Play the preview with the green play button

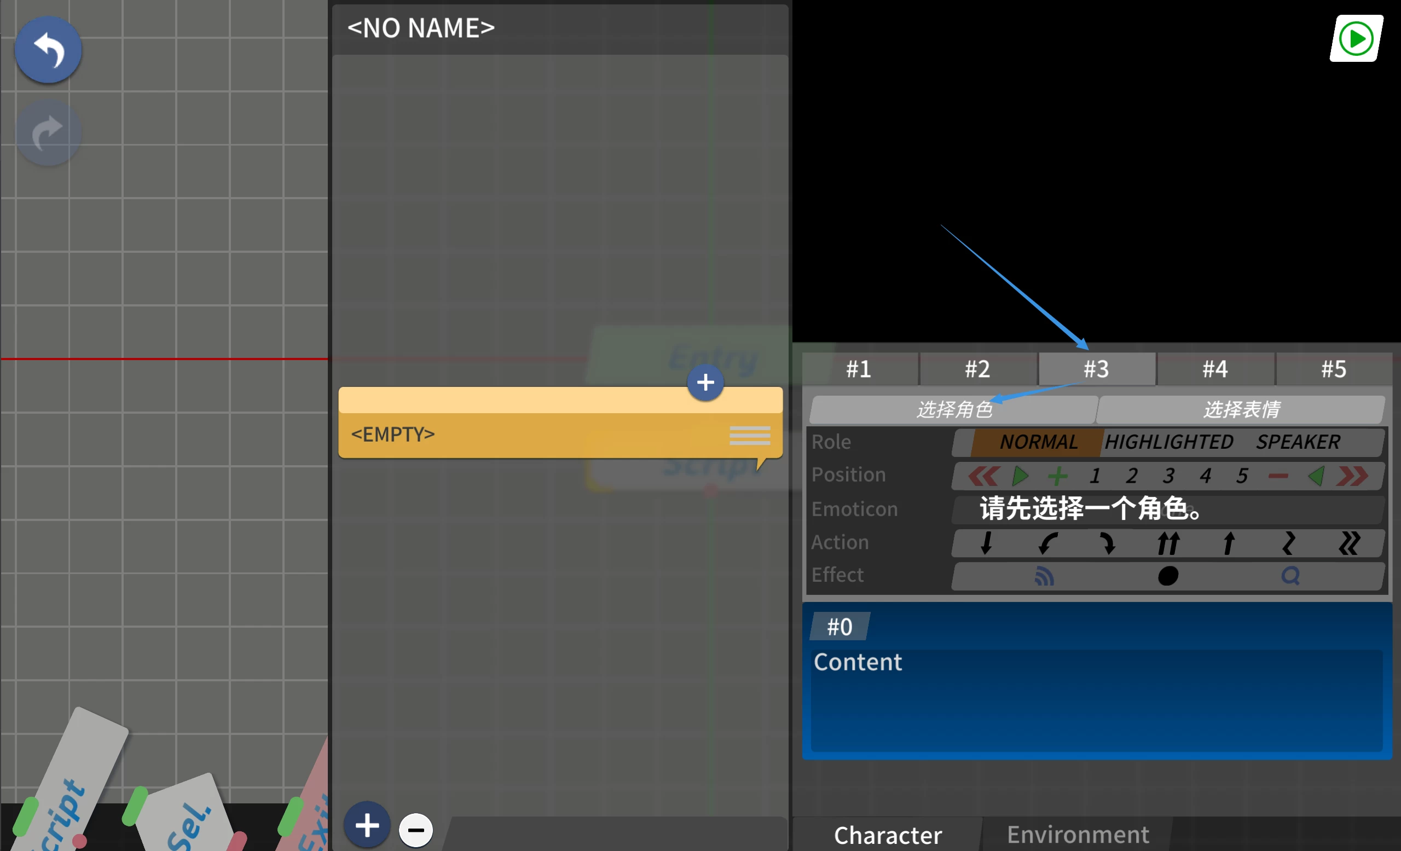tap(1356, 39)
